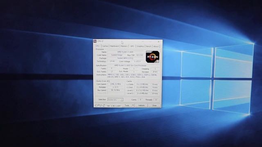Click the Bus Speed value field
This screenshot has width=262, height=147.
coord(115,90)
